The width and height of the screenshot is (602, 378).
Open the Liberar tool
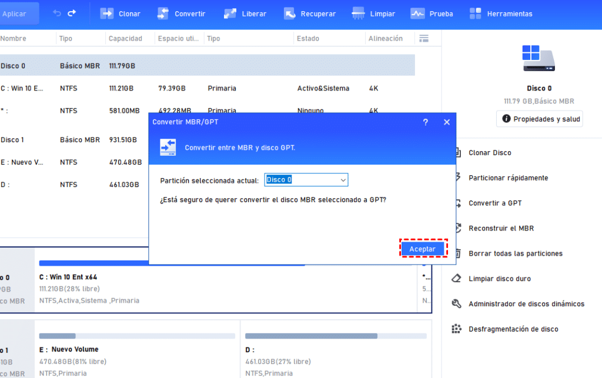pos(245,14)
